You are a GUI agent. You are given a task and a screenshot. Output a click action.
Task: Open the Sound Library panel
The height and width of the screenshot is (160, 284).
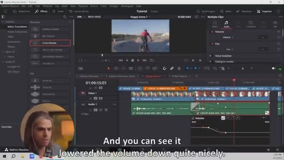coord(79,11)
